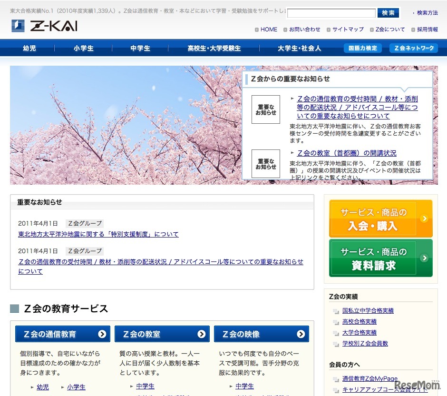Open 小学生 link under 通信教育
Viewport: 447px width, 396px height.
click(x=76, y=387)
